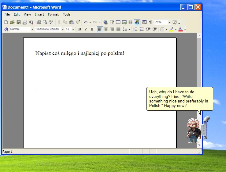This screenshot has height=172, width=226.
Task: Apply outside border
Action: click(x=162, y=29)
